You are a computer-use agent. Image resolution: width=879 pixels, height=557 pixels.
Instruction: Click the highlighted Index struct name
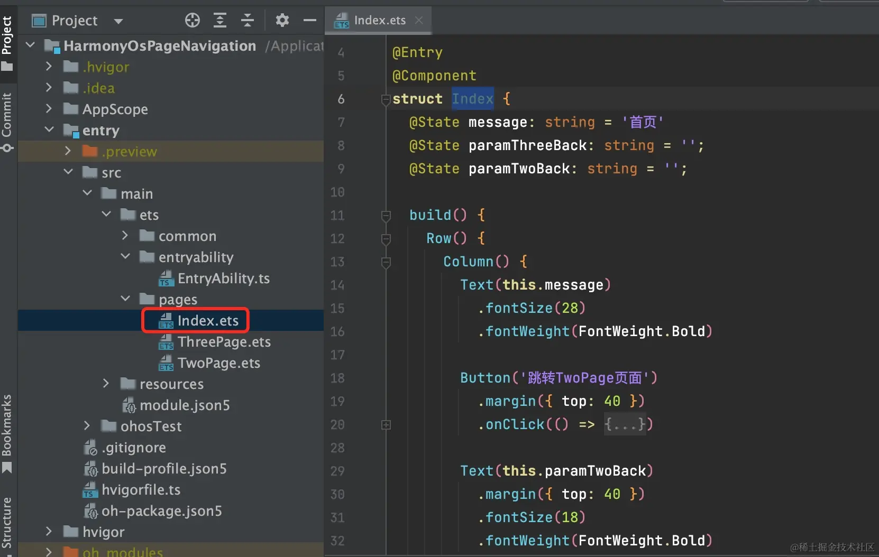tap(473, 99)
